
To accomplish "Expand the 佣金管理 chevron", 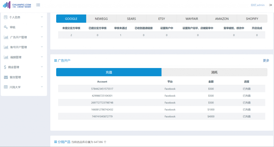I will pos(42,67).
